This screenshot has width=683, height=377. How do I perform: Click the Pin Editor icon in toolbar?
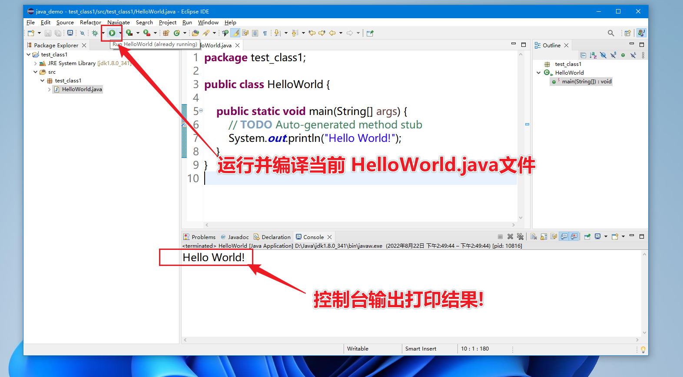coord(370,33)
